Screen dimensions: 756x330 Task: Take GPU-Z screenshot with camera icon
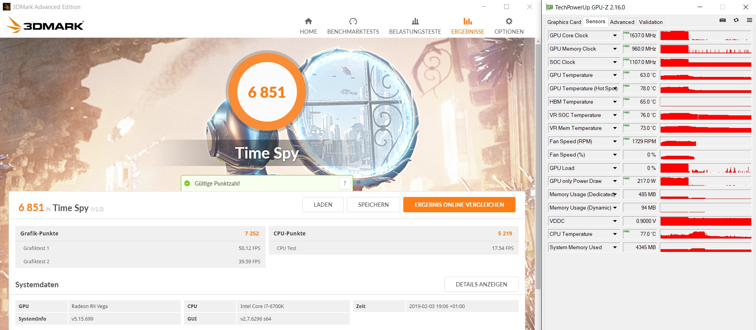tap(723, 20)
